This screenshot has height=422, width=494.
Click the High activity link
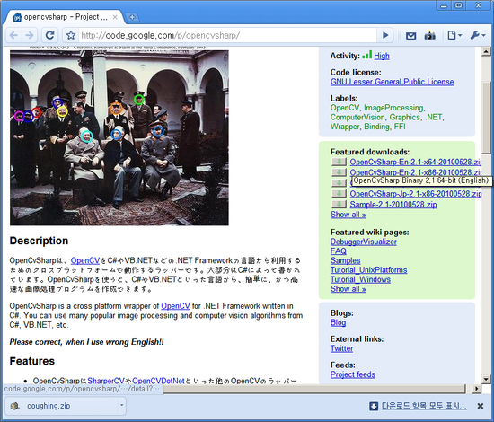(x=382, y=56)
